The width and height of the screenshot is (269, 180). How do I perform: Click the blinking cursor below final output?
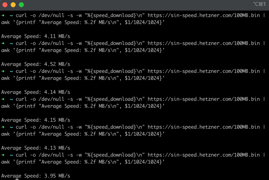click(x=17, y=179)
